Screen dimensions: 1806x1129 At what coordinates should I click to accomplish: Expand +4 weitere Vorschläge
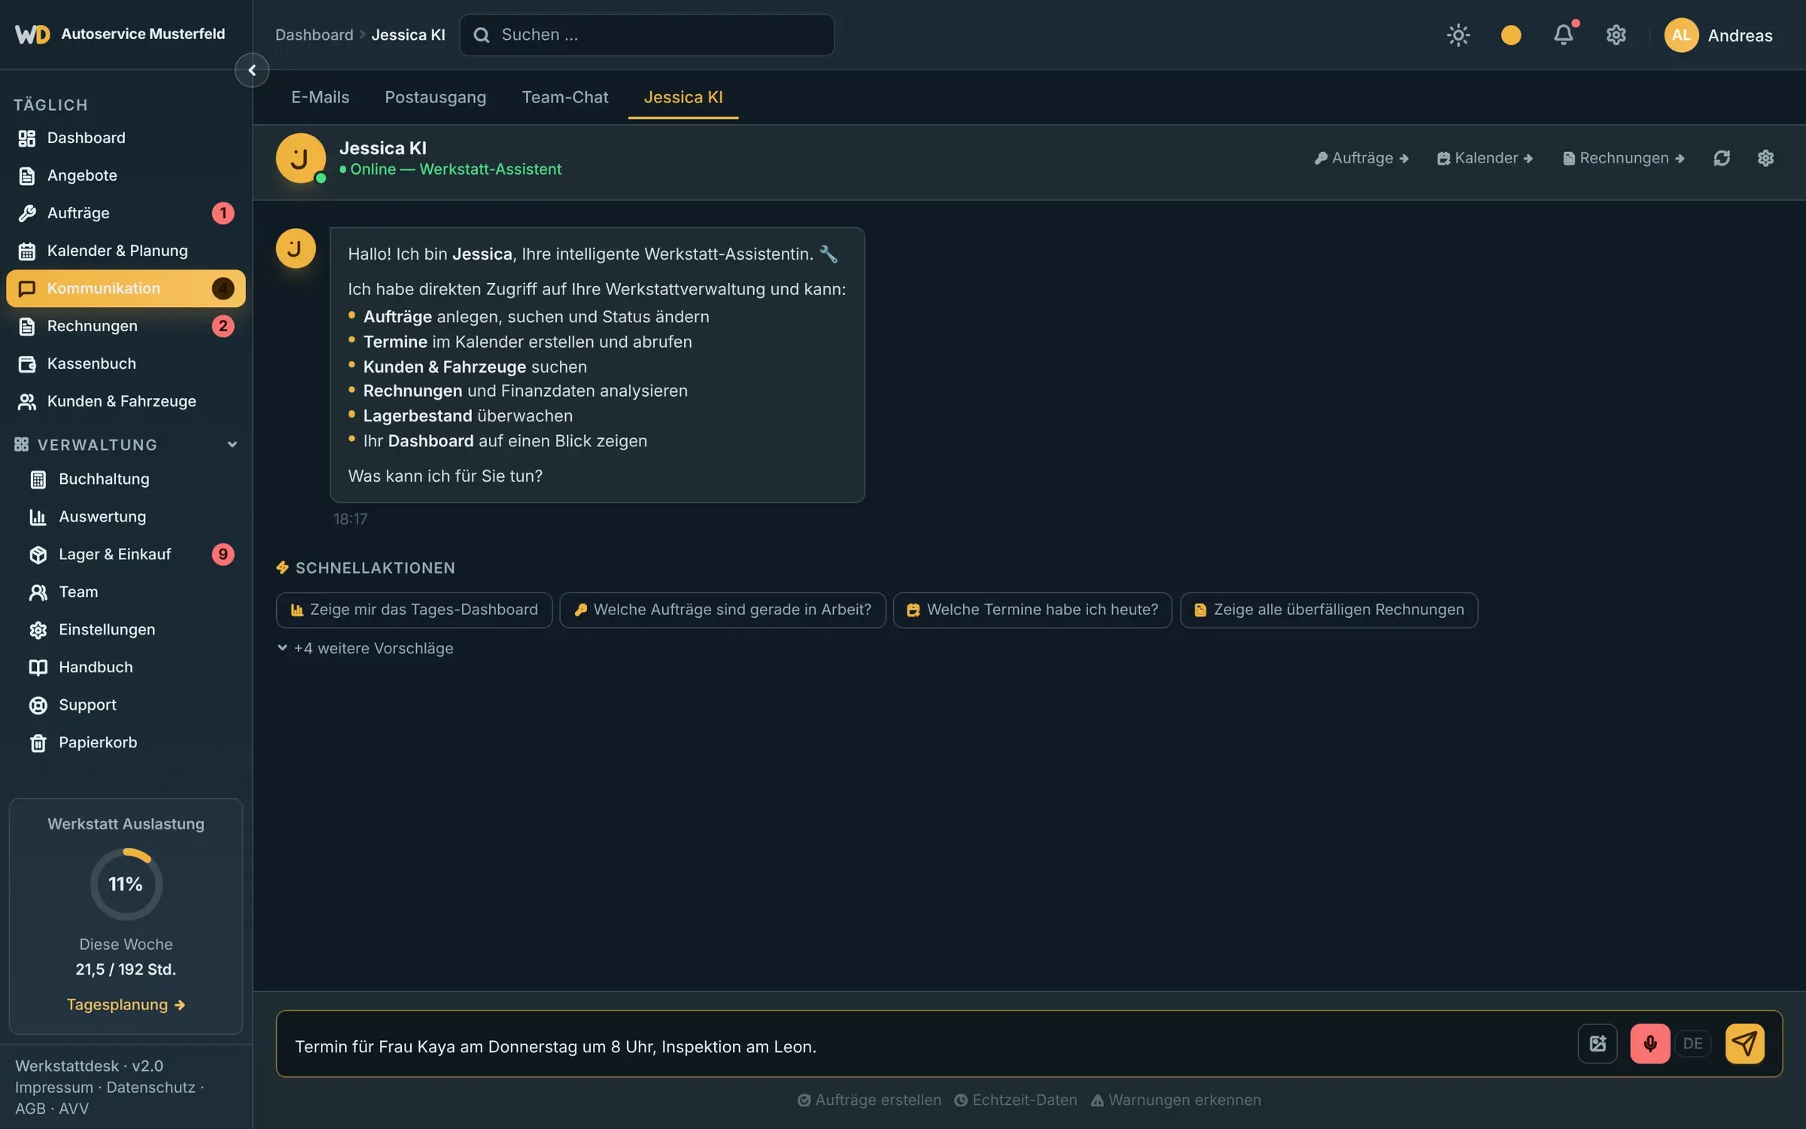tap(365, 648)
